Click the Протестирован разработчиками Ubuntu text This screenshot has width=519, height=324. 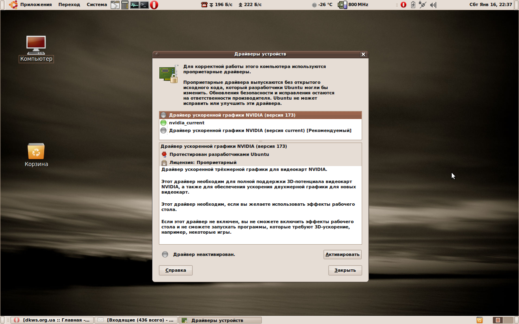point(219,154)
